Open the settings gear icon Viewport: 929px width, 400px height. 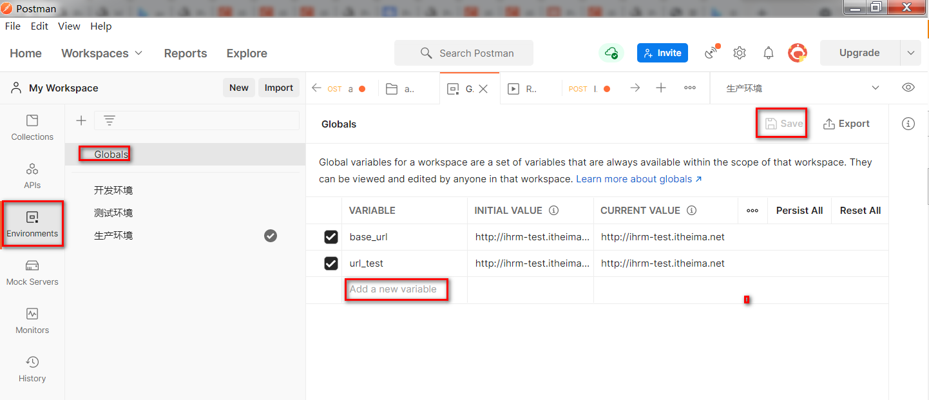(x=740, y=53)
